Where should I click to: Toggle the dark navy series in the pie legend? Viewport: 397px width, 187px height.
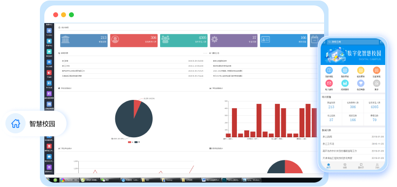coord(137,142)
